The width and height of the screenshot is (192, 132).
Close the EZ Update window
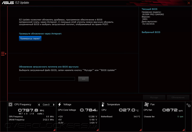[189, 3]
